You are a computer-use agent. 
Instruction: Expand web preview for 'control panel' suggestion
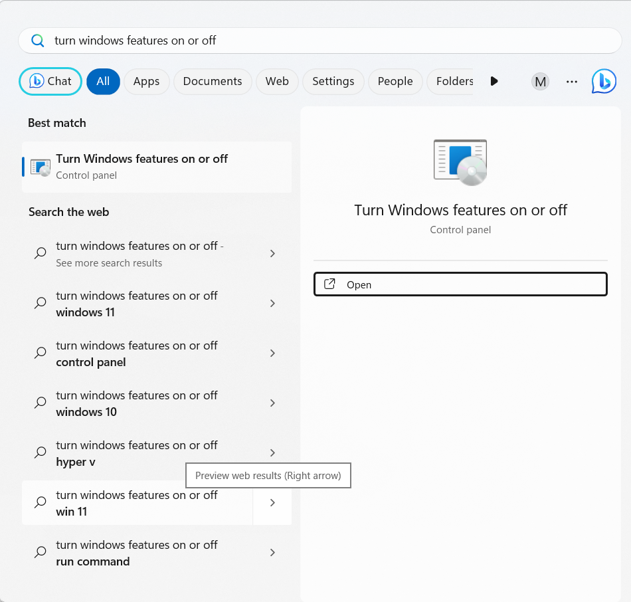pyautogui.click(x=272, y=353)
